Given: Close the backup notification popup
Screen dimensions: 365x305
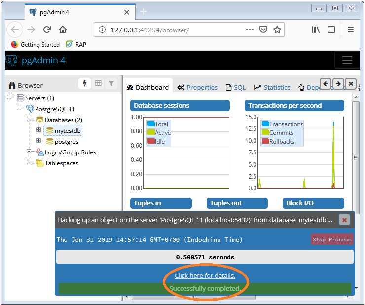Looking at the screenshot, I should tap(344, 220).
